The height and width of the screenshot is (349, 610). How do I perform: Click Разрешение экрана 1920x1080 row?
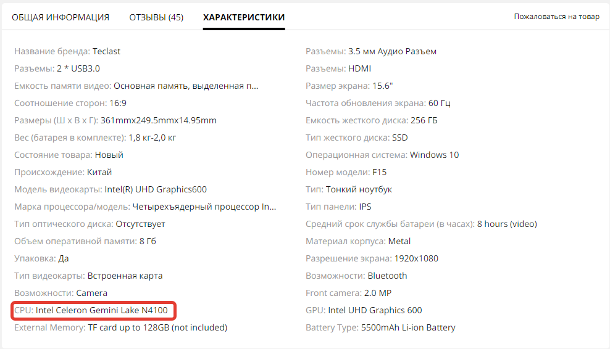[x=372, y=258]
